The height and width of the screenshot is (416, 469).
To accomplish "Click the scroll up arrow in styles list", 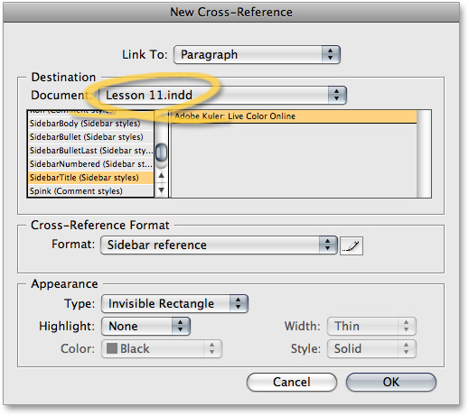I will (162, 175).
